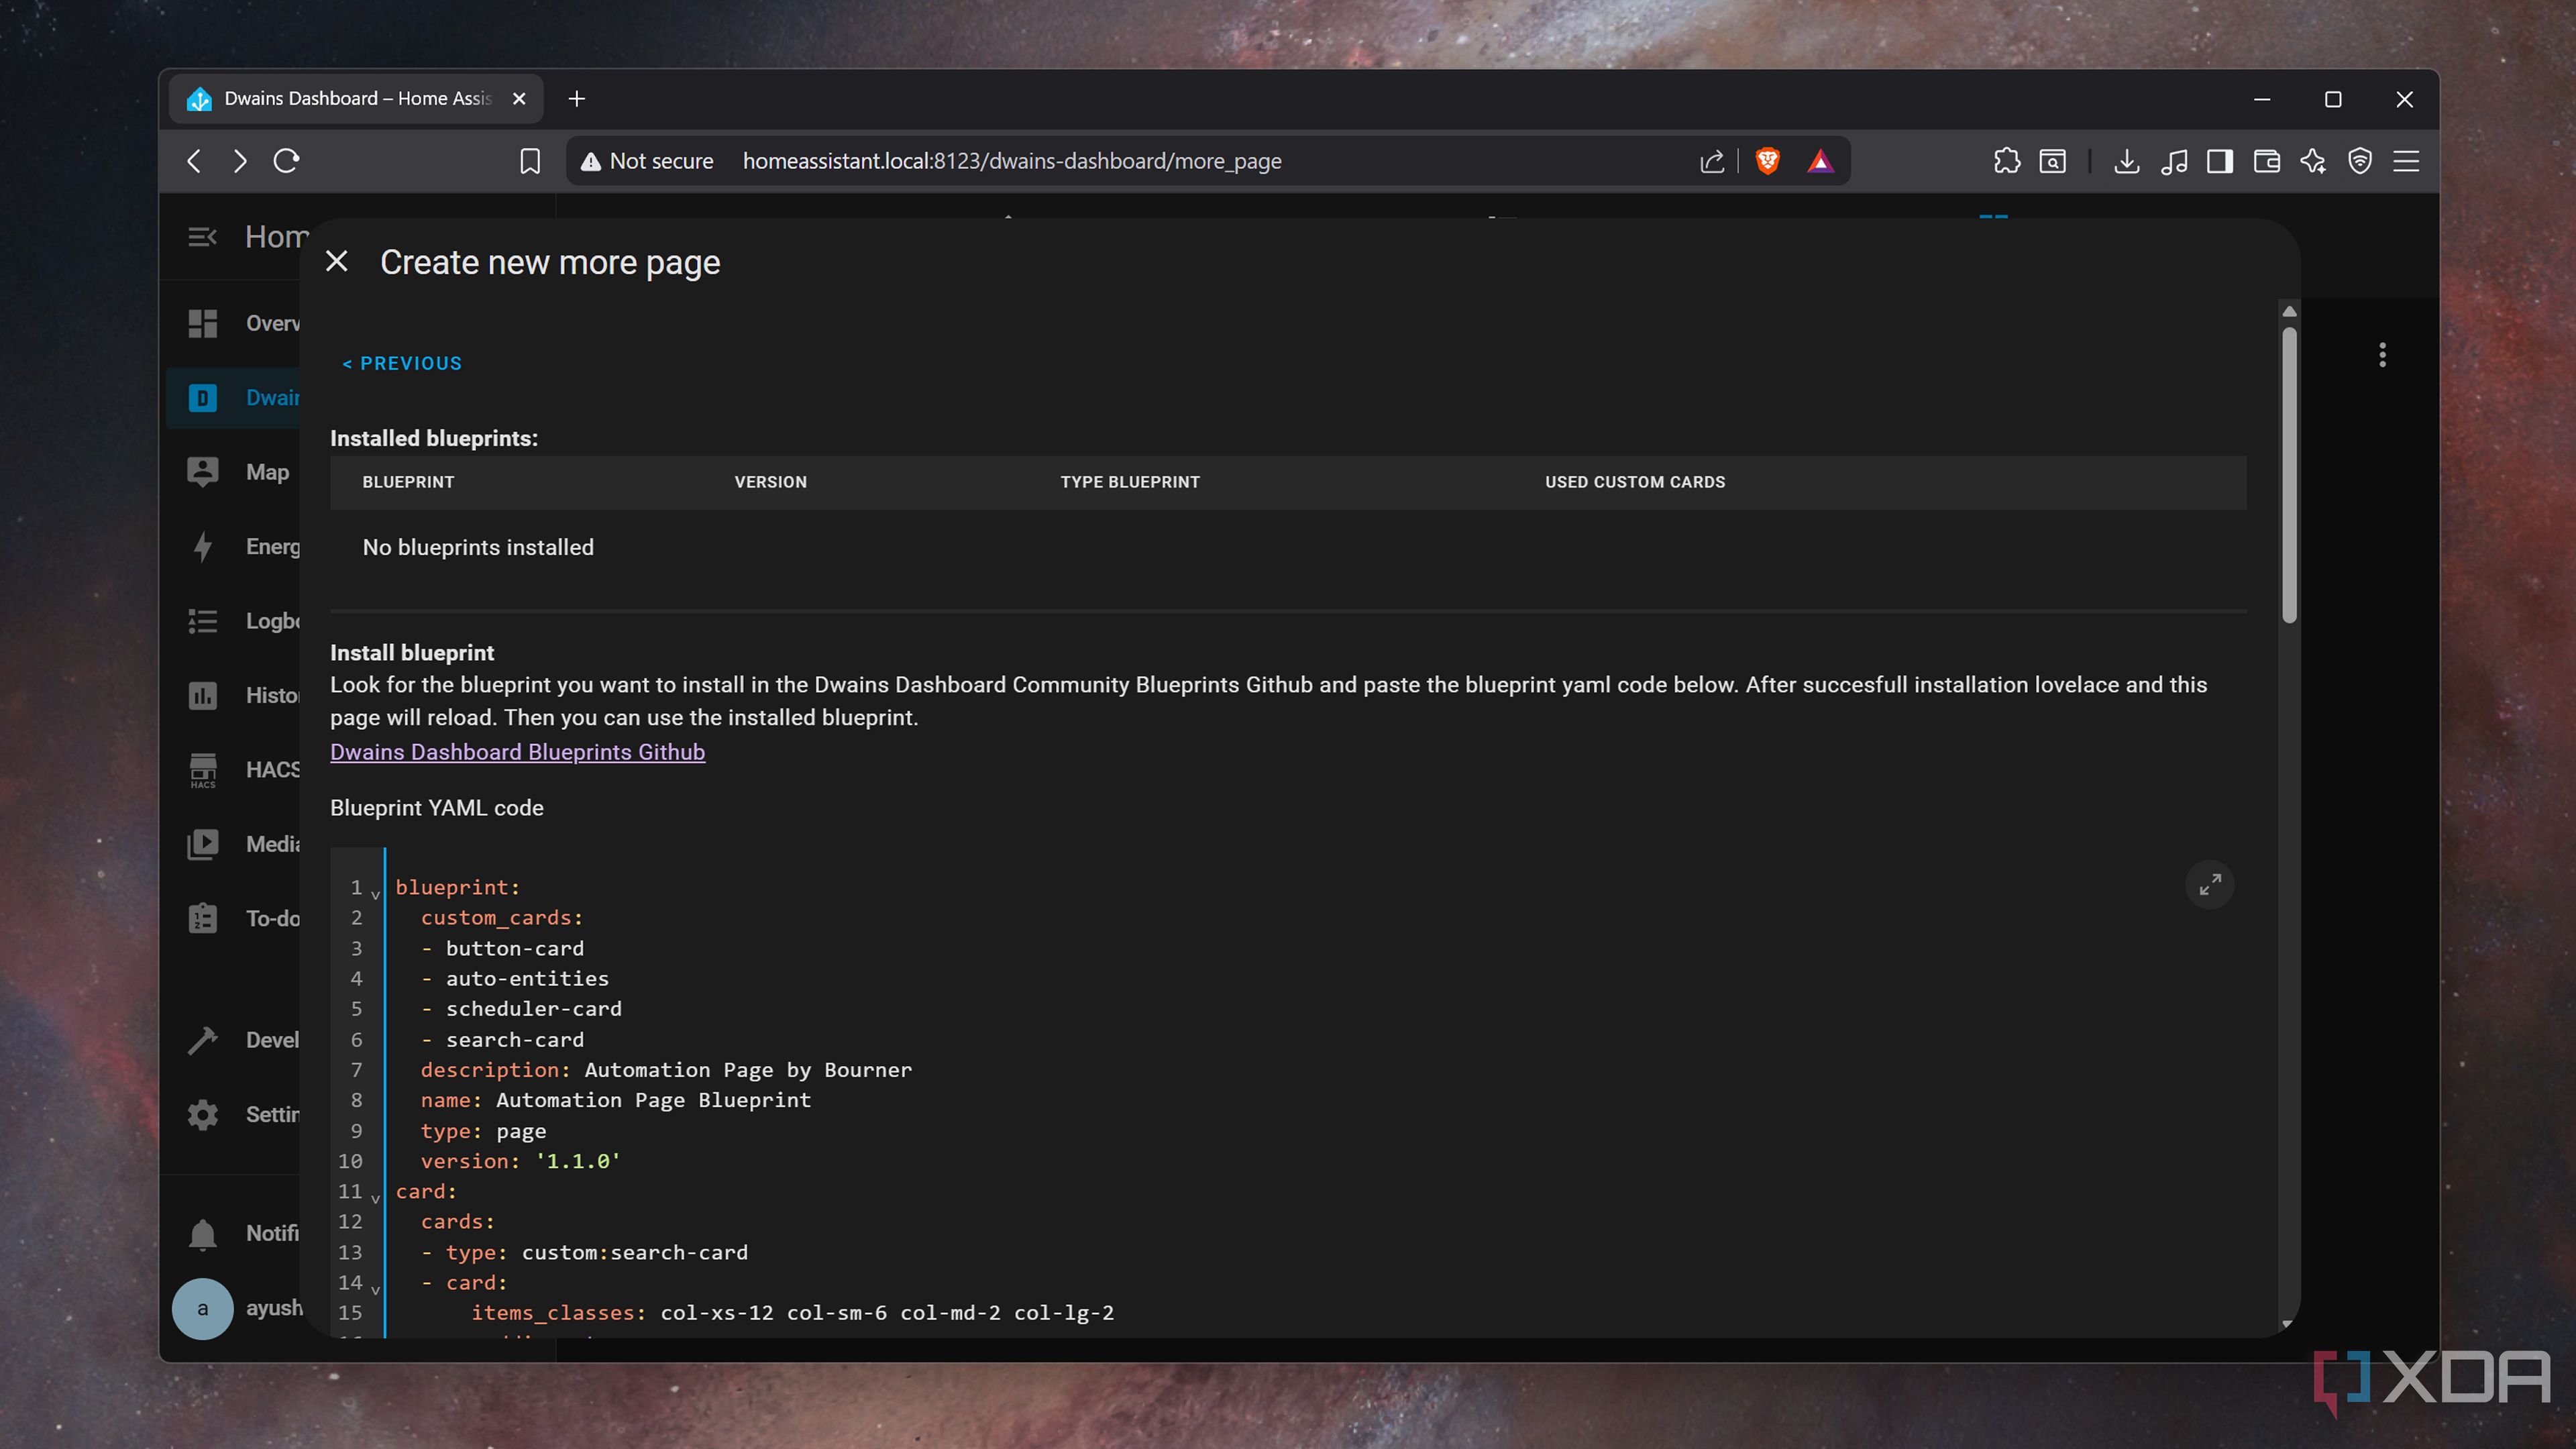Reload the current browser page

click(286, 161)
